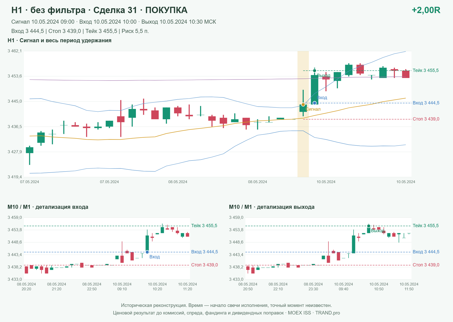453x322 pixels.
Task: Click the 3 445,0 price axis label
Action: click(x=15, y=101)
